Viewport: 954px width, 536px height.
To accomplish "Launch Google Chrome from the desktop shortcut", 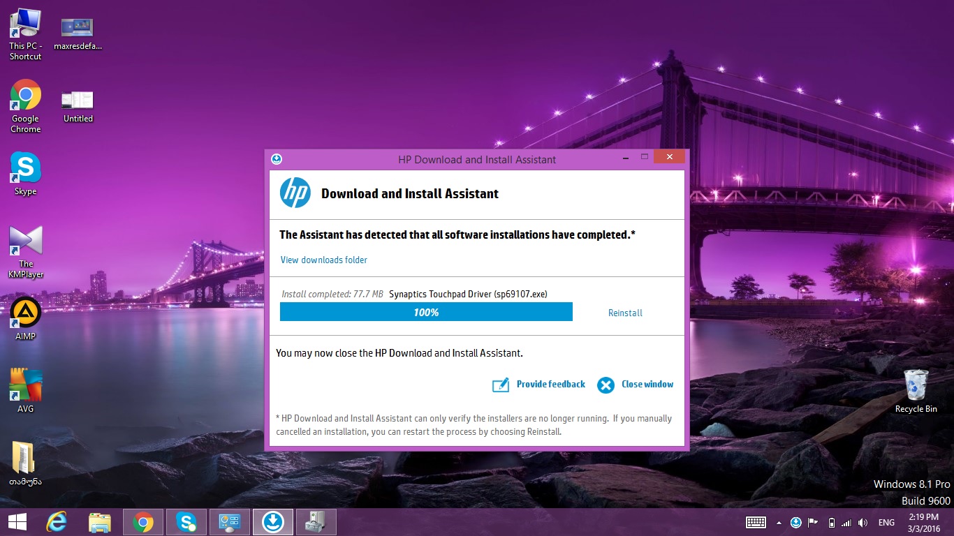I will (x=26, y=106).
